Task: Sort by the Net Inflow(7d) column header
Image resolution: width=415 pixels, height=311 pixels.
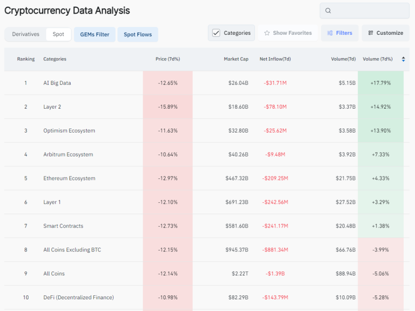Action: (275, 59)
